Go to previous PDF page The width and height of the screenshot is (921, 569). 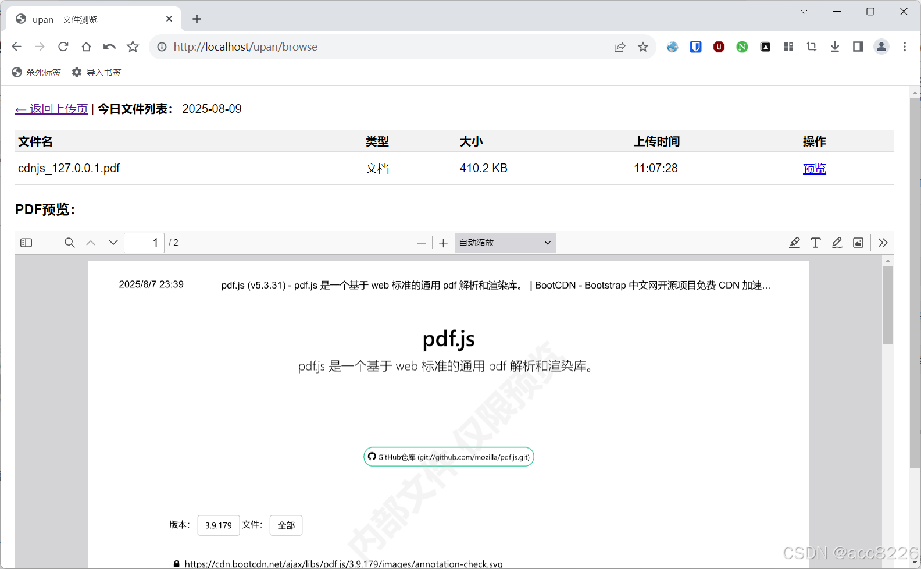pos(91,243)
